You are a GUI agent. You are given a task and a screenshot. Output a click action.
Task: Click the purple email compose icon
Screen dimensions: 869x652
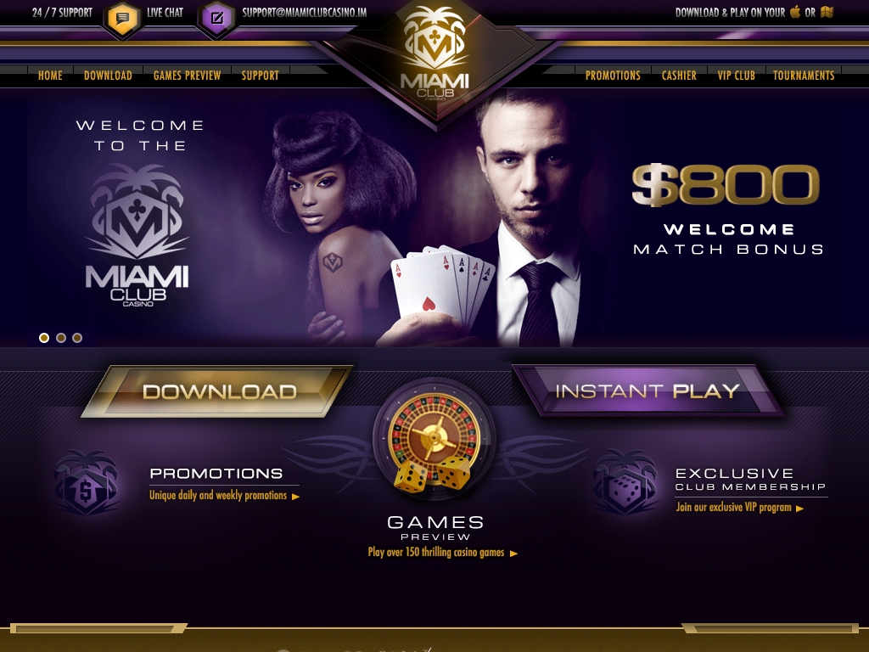pyautogui.click(x=217, y=19)
